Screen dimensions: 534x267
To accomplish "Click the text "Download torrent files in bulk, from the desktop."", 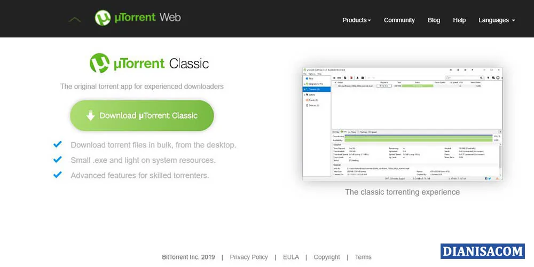I will coord(153,145).
